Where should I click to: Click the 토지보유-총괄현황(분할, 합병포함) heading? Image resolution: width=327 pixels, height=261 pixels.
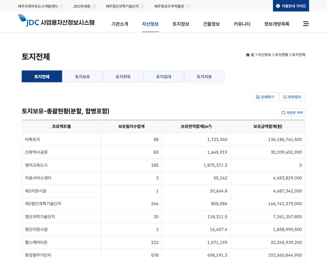tap(66, 111)
